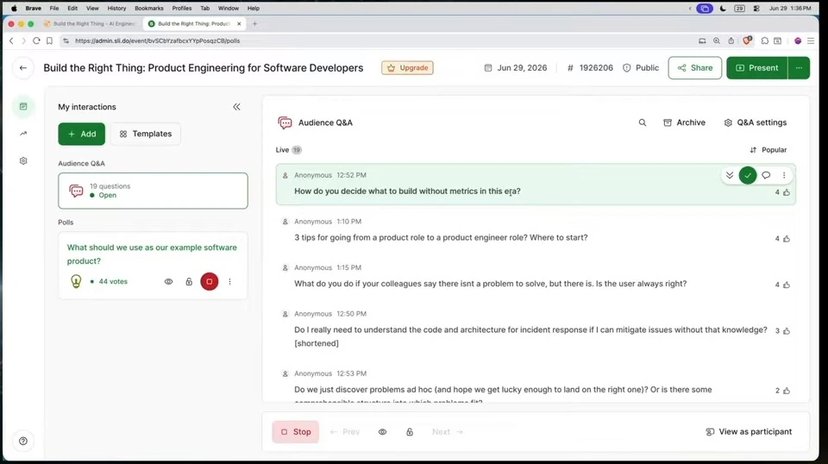The image size is (828, 464).
Task: Open the Profiles menu
Action: 182,9
